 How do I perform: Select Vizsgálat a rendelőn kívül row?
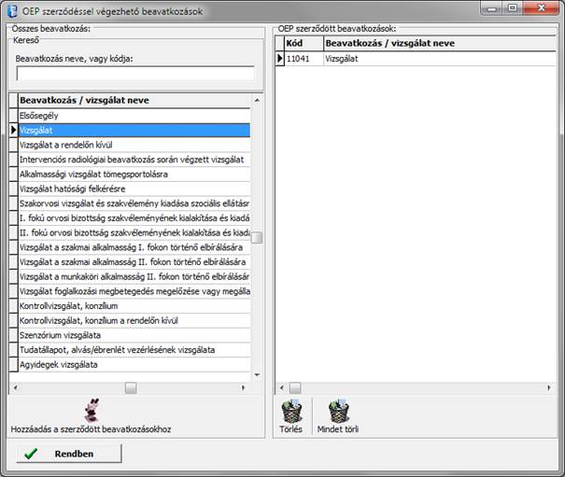coord(134,145)
